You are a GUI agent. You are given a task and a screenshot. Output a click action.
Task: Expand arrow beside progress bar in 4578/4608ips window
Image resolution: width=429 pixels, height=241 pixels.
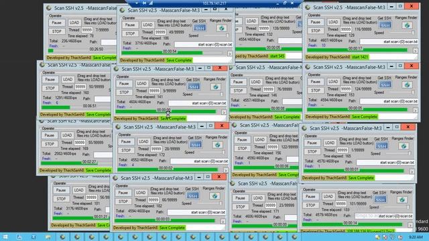412,171
